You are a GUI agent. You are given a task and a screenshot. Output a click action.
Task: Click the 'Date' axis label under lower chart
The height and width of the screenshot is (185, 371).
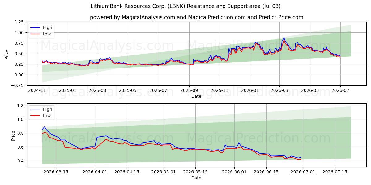[196, 178]
